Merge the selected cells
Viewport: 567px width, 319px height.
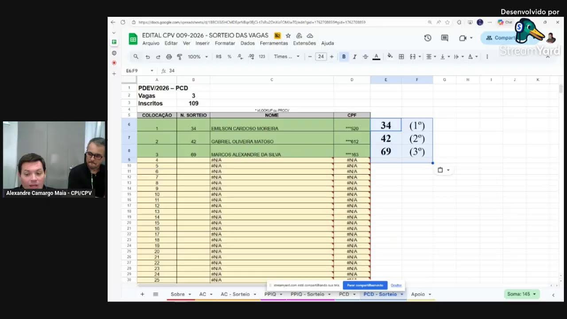[x=412, y=57]
